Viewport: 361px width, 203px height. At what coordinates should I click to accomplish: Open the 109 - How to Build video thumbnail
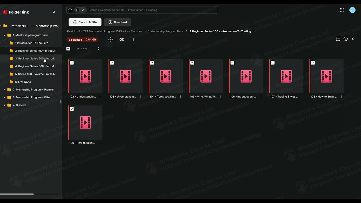coord(85,122)
